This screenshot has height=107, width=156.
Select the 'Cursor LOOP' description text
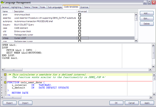(20, 38)
